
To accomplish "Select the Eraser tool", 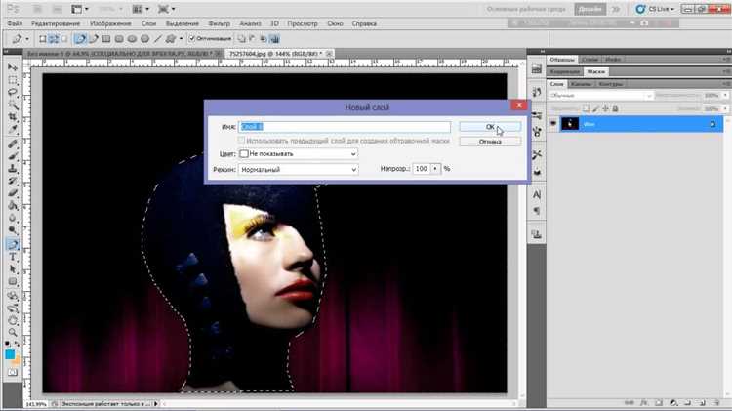I will [x=13, y=193].
